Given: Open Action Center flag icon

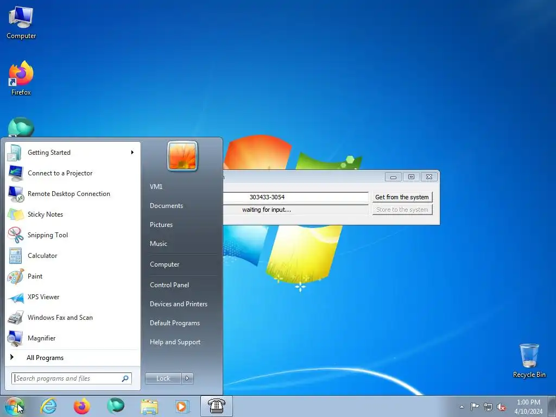Looking at the screenshot, I should 475,407.
